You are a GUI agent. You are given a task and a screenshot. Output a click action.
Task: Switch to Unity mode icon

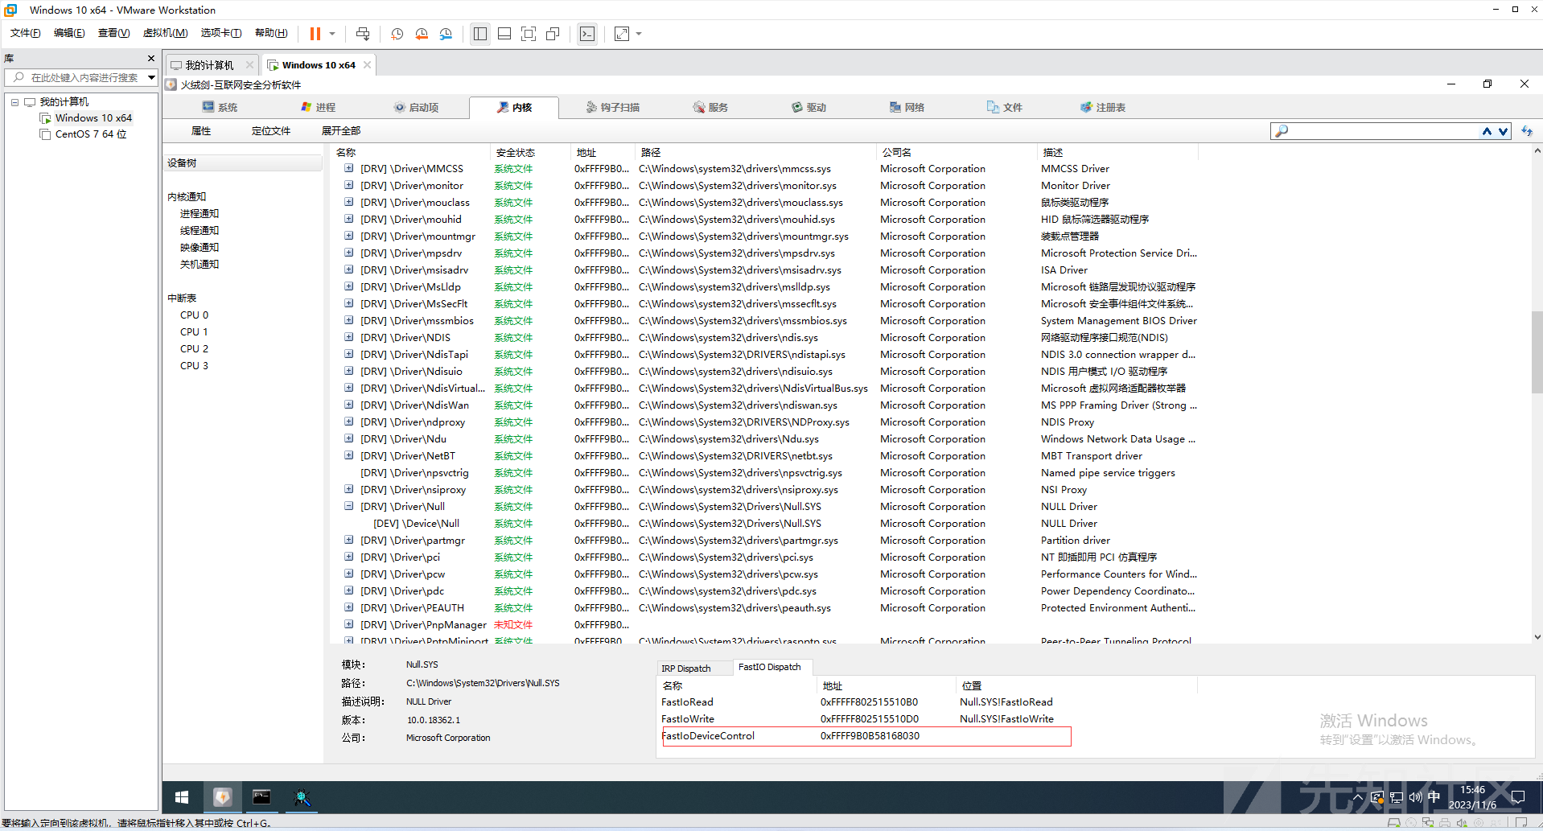(553, 34)
